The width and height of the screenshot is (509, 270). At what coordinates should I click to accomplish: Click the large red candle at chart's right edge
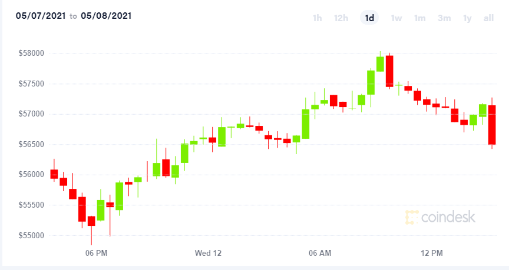(x=492, y=125)
